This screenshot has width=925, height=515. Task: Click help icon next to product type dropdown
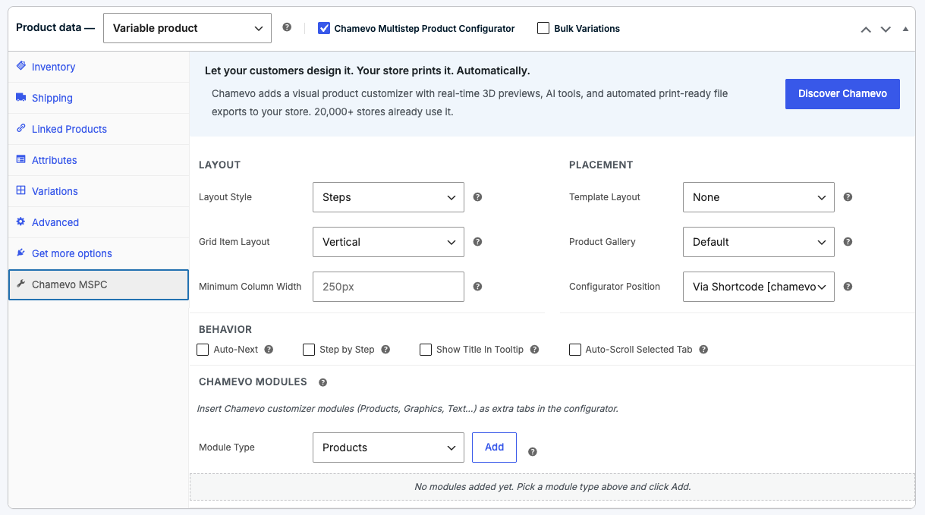click(287, 27)
